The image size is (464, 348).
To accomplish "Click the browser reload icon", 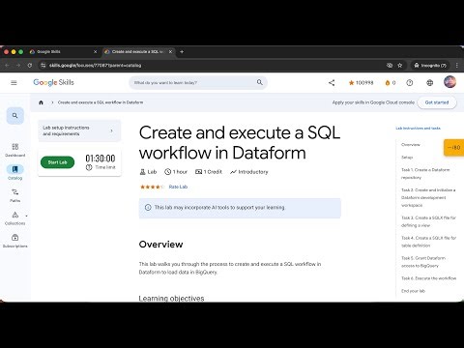I will point(30,65).
